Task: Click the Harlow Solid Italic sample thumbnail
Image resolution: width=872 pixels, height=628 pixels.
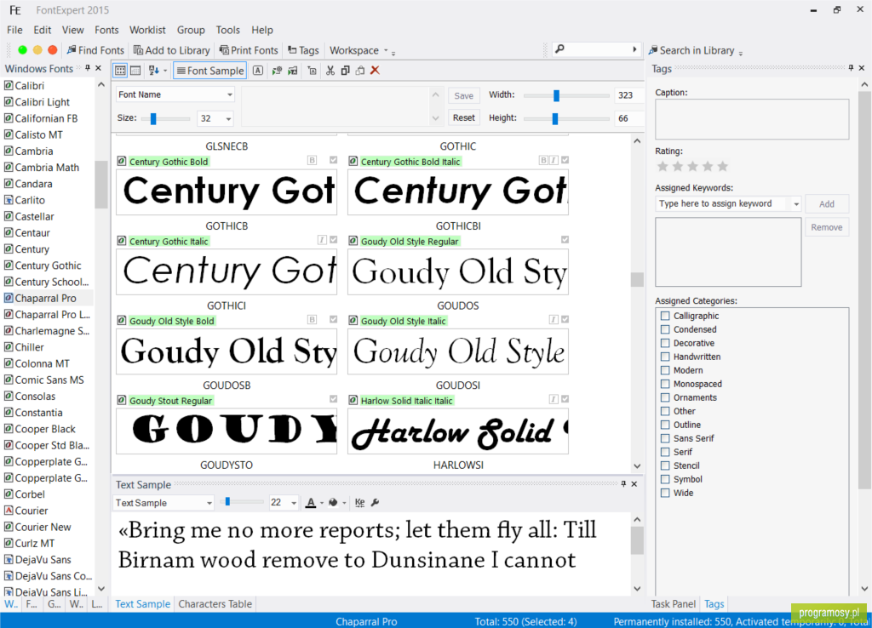Action: (457, 431)
